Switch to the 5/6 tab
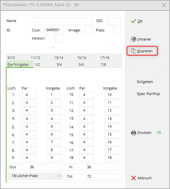170x189 pixels. click(x=88, y=65)
